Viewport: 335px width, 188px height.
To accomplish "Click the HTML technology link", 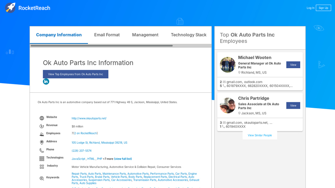I will 91,159.
